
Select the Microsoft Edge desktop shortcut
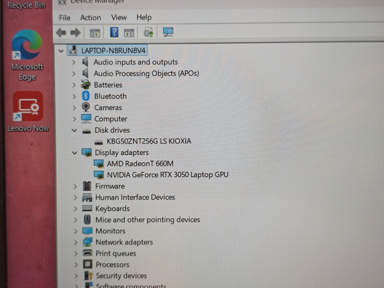click(x=27, y=55)
